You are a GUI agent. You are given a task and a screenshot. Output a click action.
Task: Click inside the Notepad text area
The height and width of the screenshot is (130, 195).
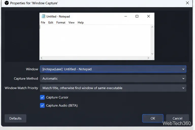click(95, 40)
